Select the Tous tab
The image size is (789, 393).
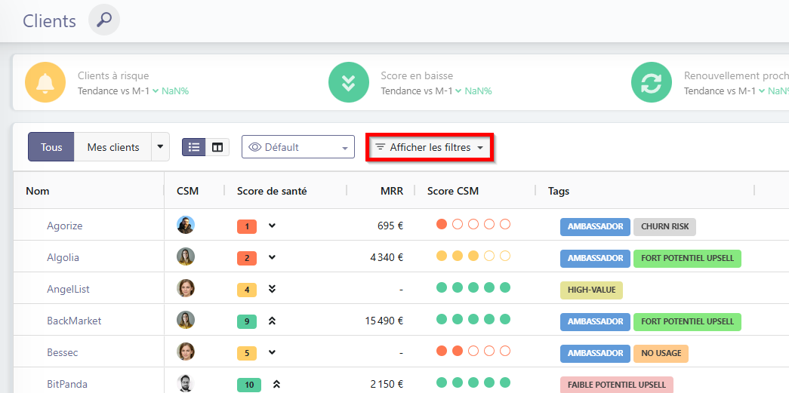[x=51, y=147]
